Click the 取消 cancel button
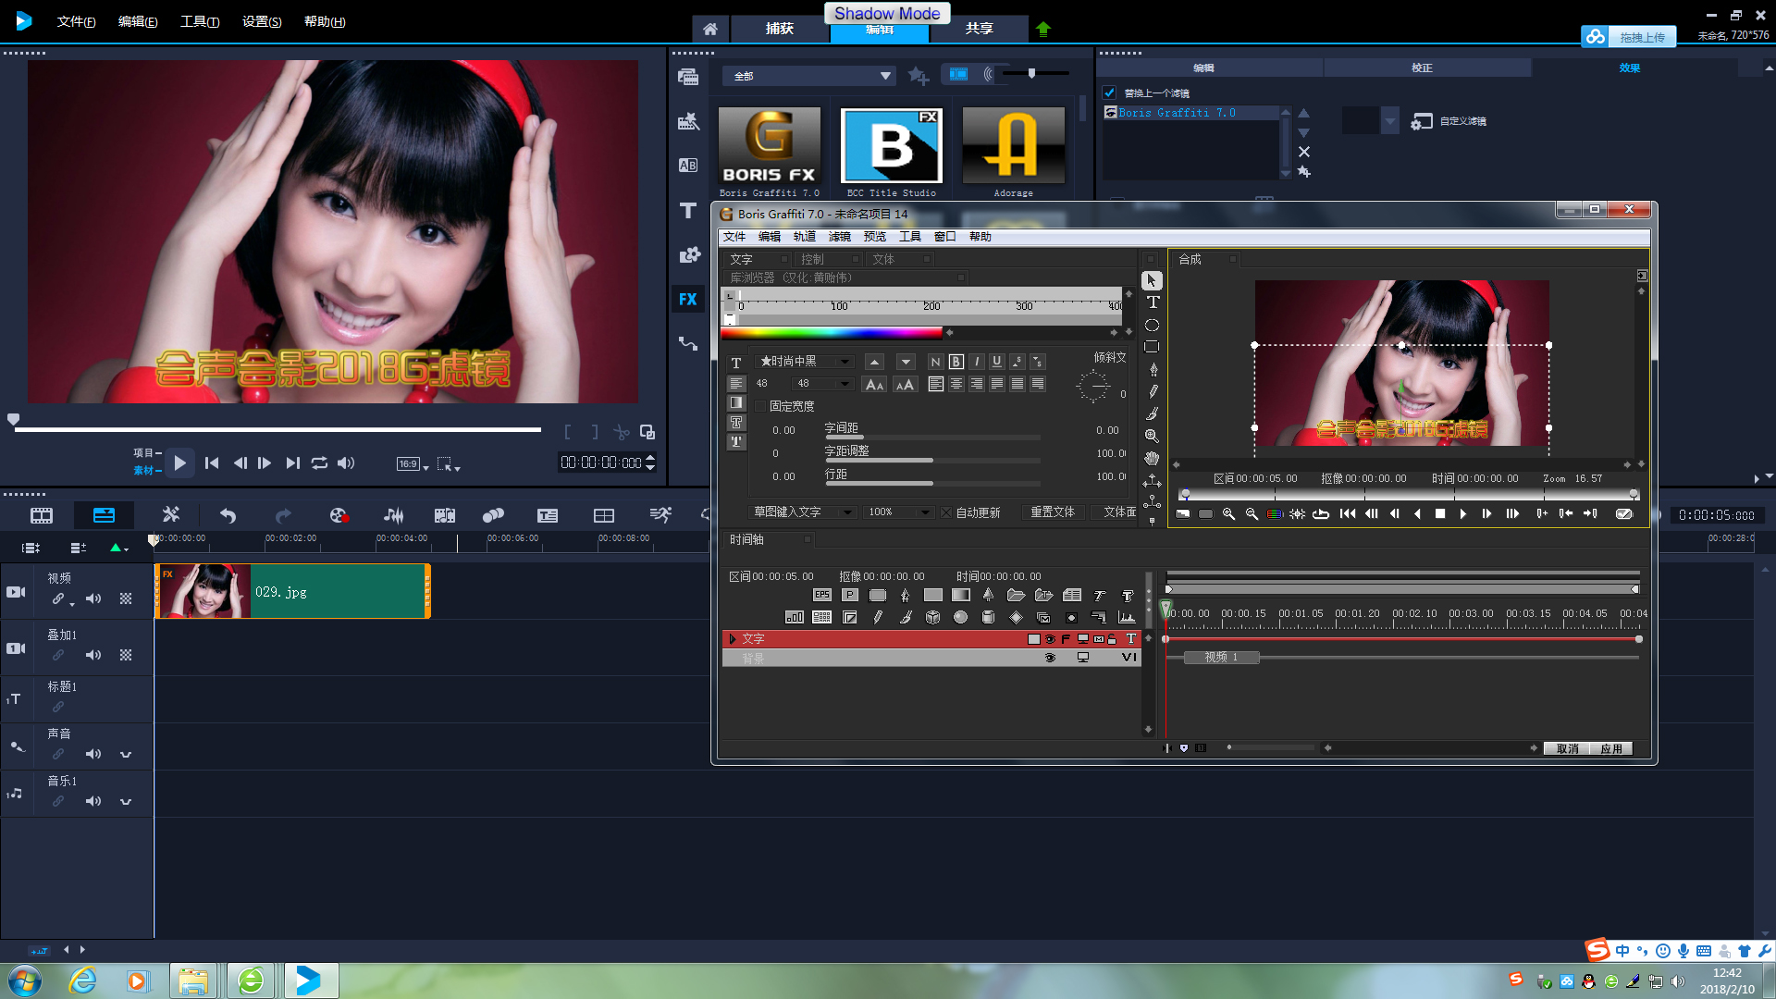1776x999 pixels. pyautogui.click(x=1567, y=748)
